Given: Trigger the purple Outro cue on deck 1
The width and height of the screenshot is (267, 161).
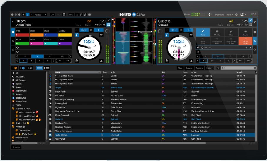Looking at the screenshot, I should pyautogui.click(x=65, y=43).
